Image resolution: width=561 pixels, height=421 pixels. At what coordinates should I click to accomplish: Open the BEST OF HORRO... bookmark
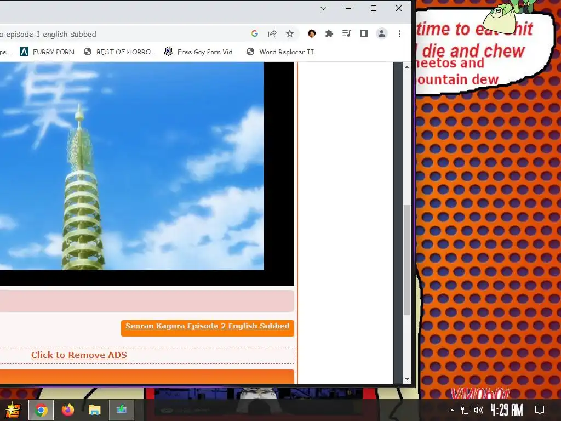[119, 52]
